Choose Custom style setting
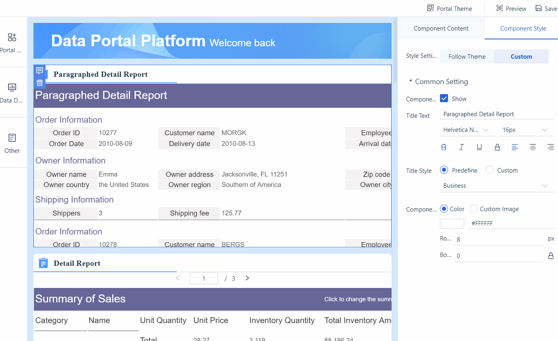The image size is (558, 341). [x=521, y=57]
